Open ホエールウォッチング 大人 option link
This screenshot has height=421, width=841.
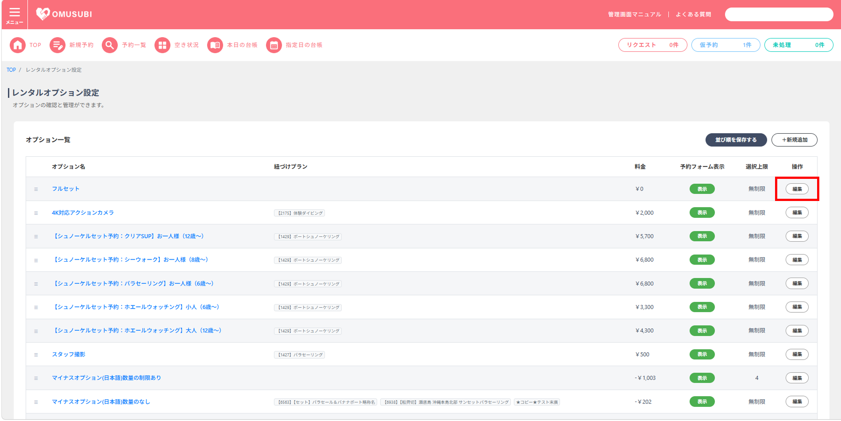[x=137, y=330]
